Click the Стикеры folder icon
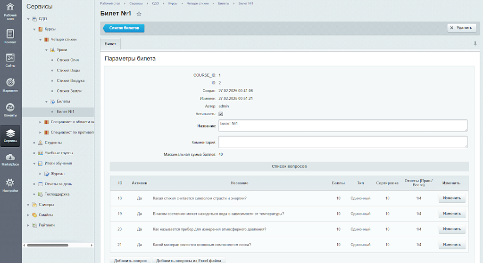Image resolution: width=483 pixels, height=263 pixels. [34, 205]
